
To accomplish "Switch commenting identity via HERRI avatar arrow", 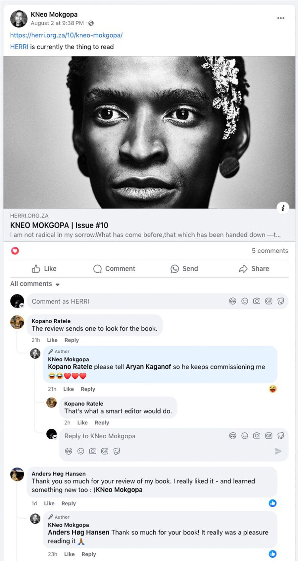I will click(22, 306).
